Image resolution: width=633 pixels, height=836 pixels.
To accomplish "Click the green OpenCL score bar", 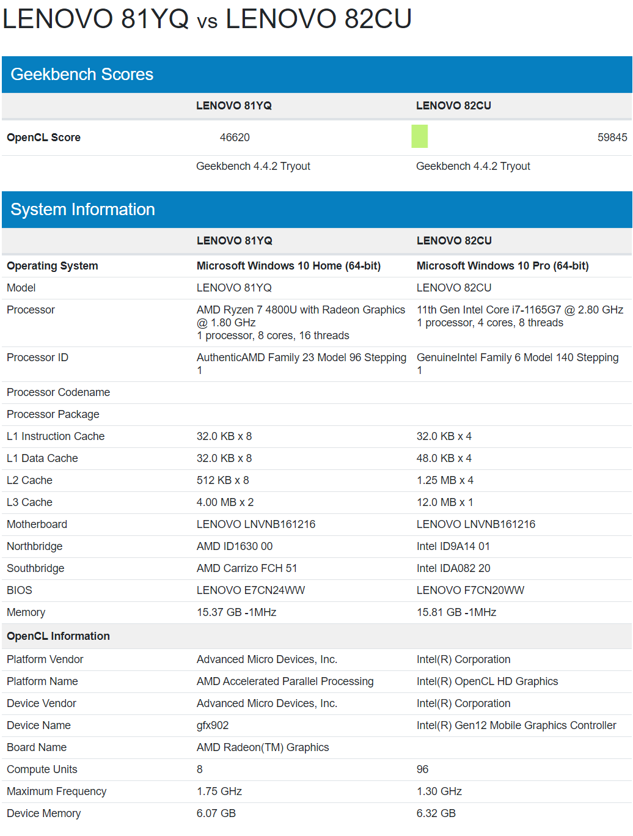I will 420,136.
